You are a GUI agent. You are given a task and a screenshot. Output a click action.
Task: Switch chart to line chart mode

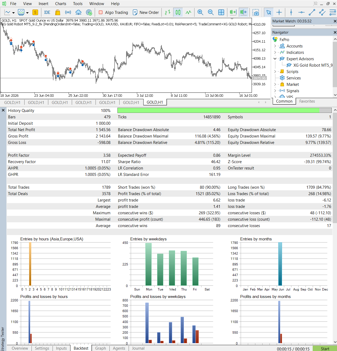(188, 12)
